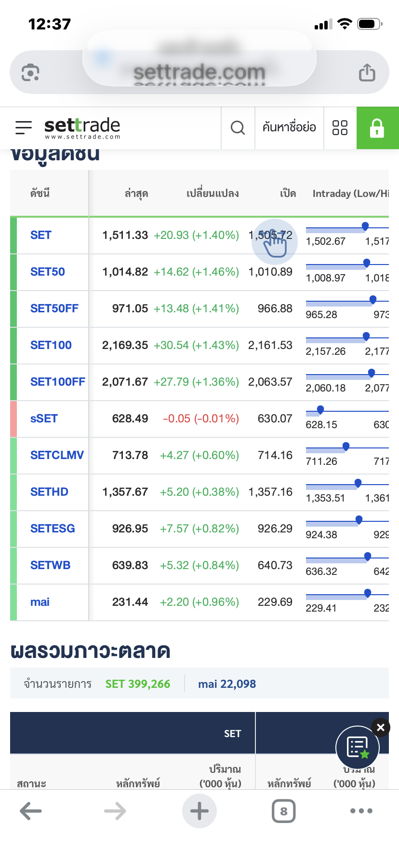399x865 pixels.
Task: Open the floating watchlist star icon
Action: coord(358,747)
